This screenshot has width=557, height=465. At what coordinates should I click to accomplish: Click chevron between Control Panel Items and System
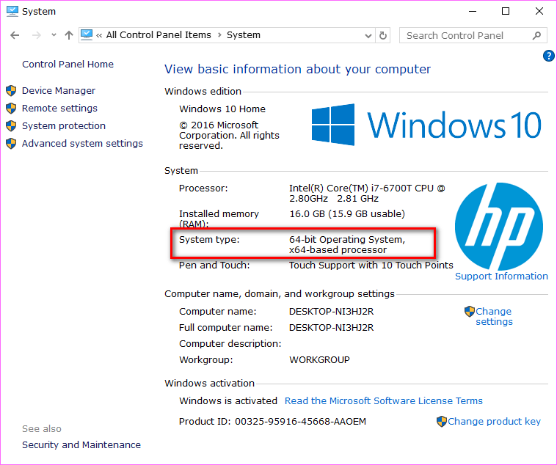[219, 34]
